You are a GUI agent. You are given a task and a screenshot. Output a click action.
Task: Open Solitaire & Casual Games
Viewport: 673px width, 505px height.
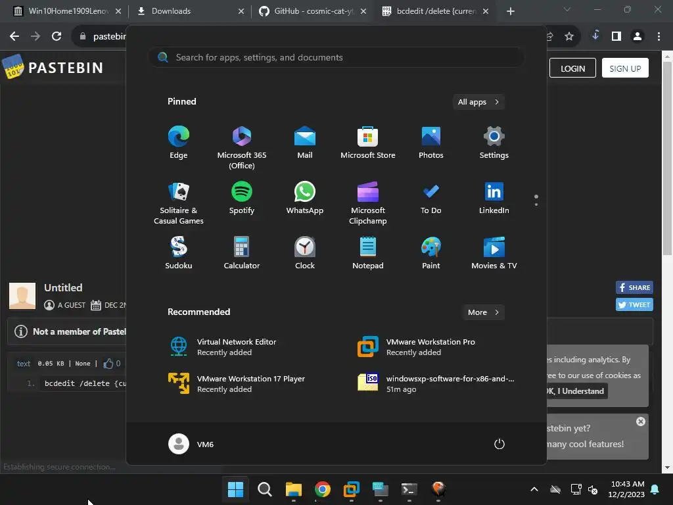click(179, 203)
